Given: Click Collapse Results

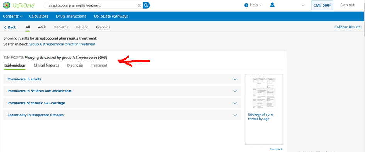Looking at the screenshot, I should pos(347,27).
